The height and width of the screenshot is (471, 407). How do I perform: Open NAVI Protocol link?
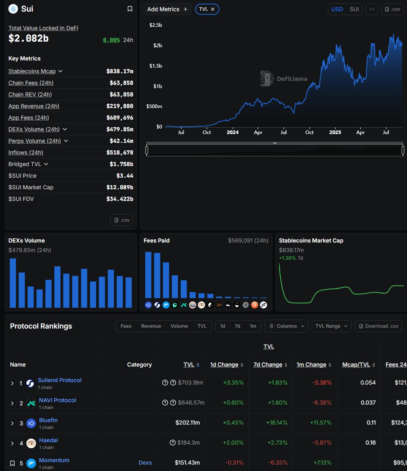[x=57, y=401]
